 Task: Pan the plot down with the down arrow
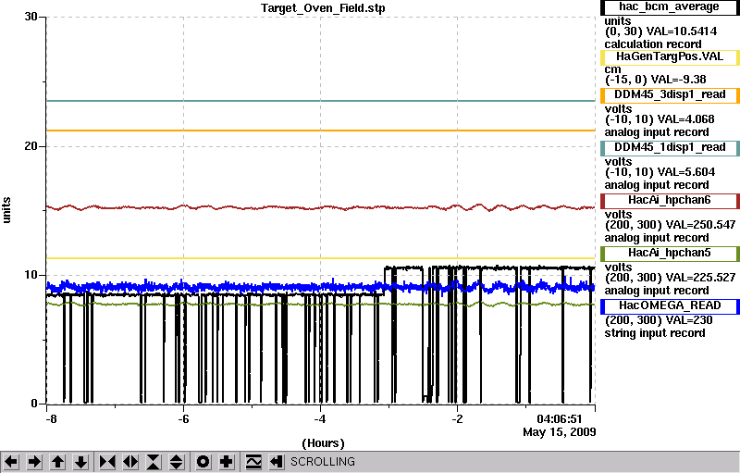tap(80, 462)
